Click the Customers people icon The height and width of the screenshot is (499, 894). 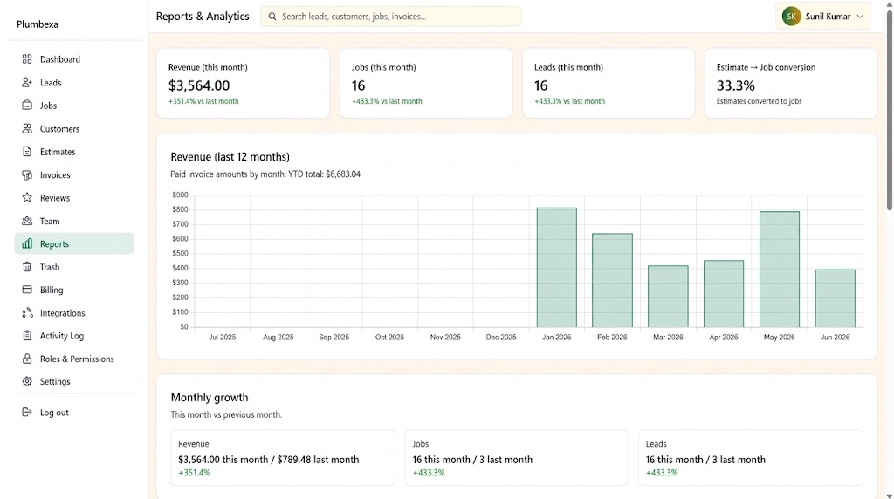pyautogui.click(x=27, y=129)
